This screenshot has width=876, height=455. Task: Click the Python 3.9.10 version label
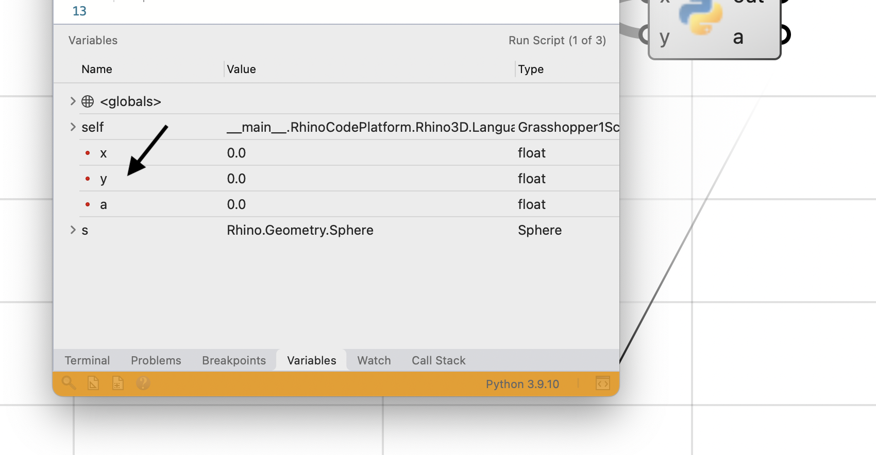point(523,384)
